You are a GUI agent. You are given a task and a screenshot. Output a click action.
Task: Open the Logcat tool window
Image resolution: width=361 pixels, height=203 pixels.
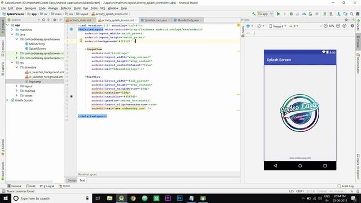[47, 186]
